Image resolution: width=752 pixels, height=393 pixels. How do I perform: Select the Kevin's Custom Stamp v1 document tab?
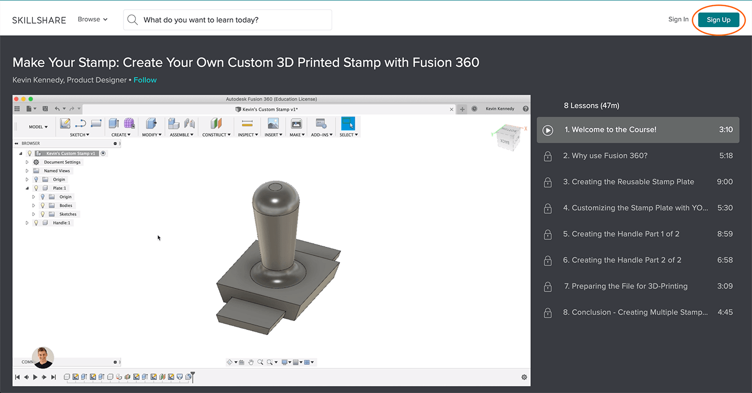[x=266, y=109]
